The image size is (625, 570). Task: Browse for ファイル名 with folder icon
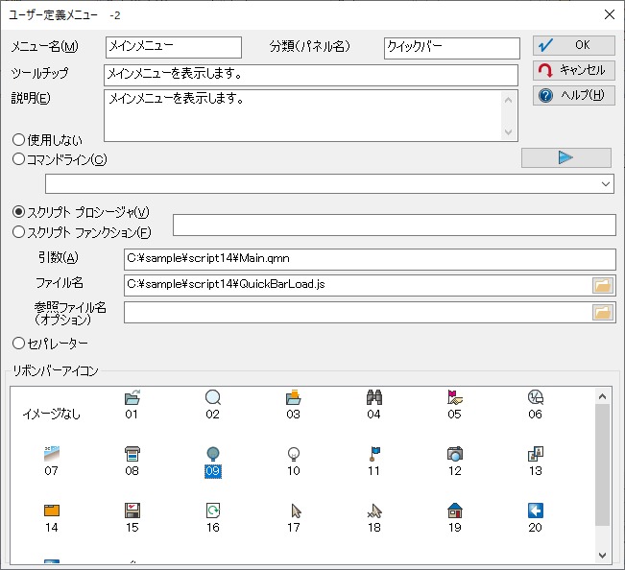[x=603, y=285]
